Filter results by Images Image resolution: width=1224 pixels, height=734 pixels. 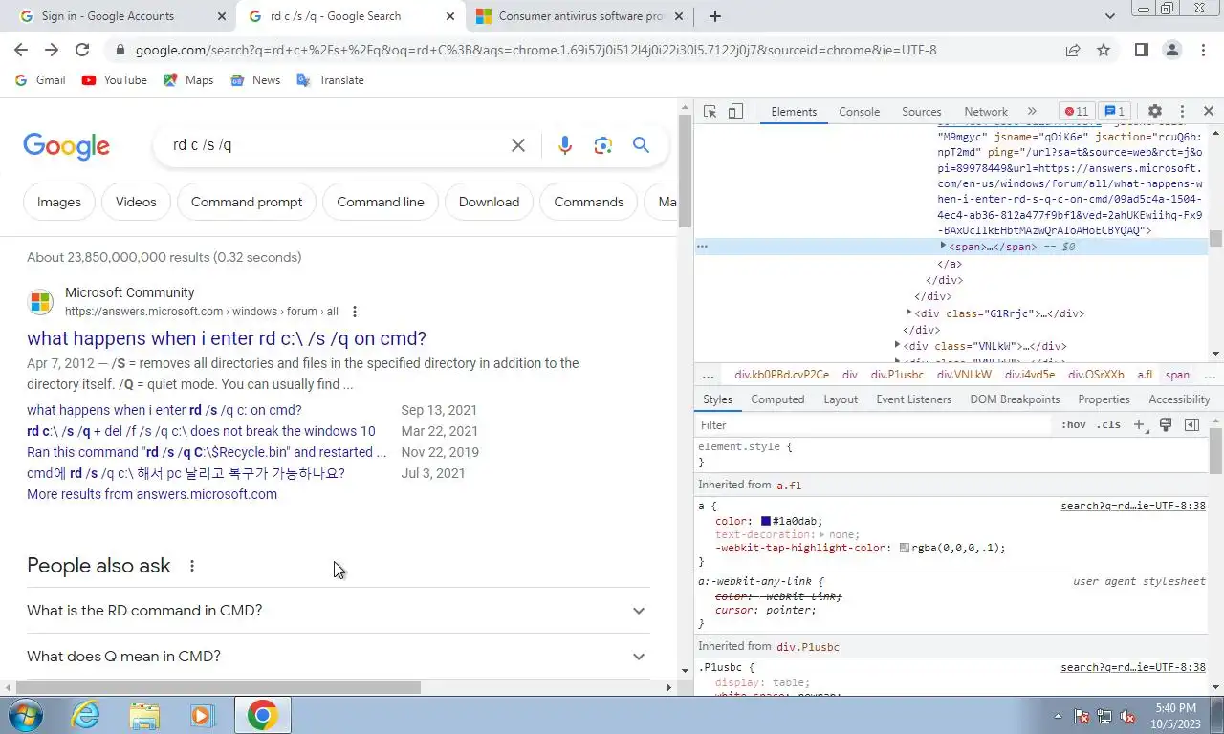click(x=59, y=202)
